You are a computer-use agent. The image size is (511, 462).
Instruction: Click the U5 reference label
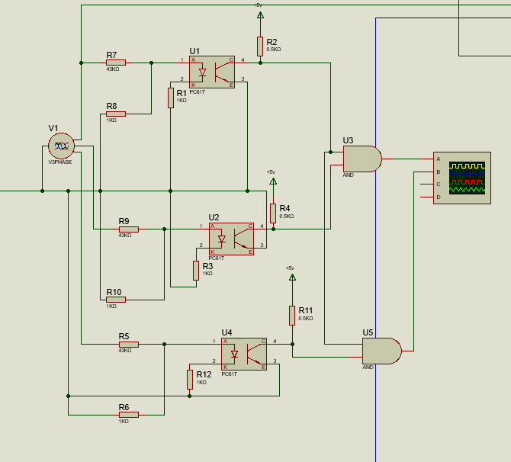coord(368,332)
